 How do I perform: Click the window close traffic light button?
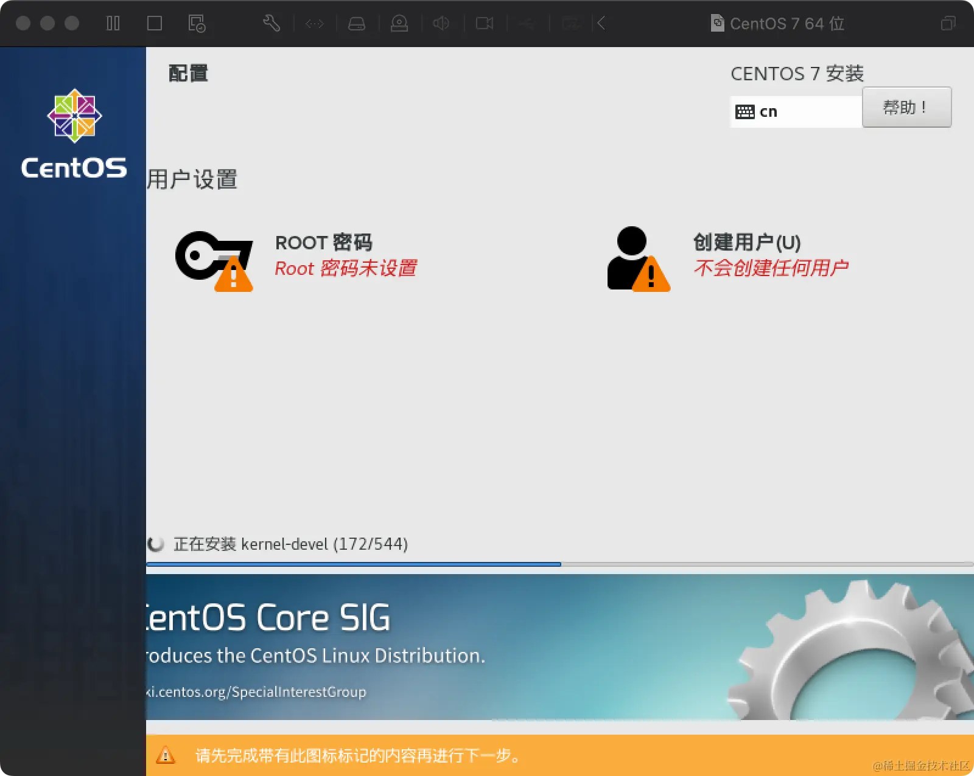click(23, 24)
